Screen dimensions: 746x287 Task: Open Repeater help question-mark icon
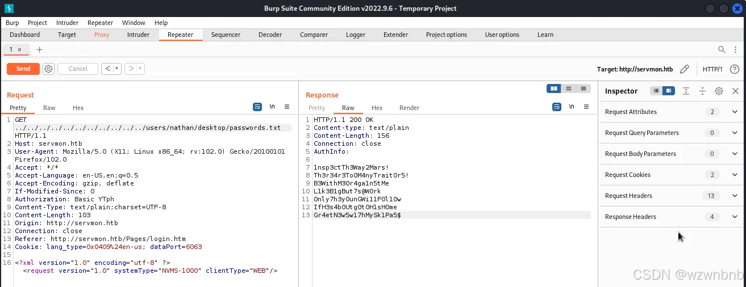click(734, 69)
